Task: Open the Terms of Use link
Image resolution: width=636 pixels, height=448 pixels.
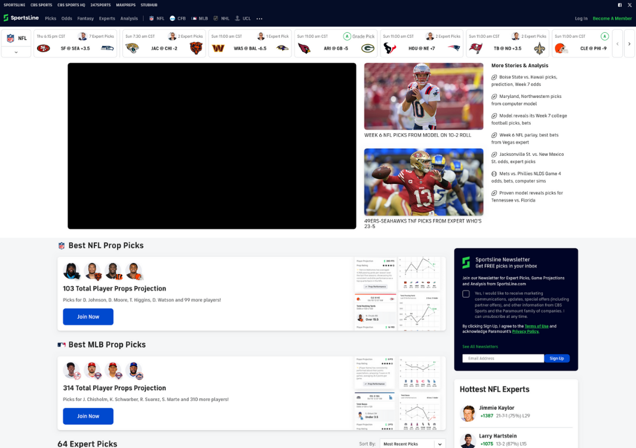Action: 536,326
